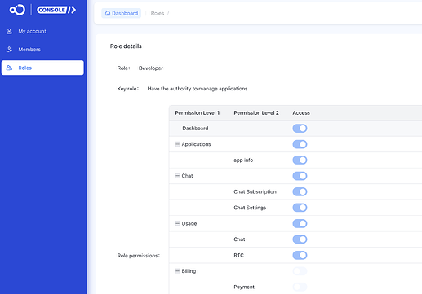Click the home icon in Dashboard breadcrumb
422x294 pixels.
point(108,13)
